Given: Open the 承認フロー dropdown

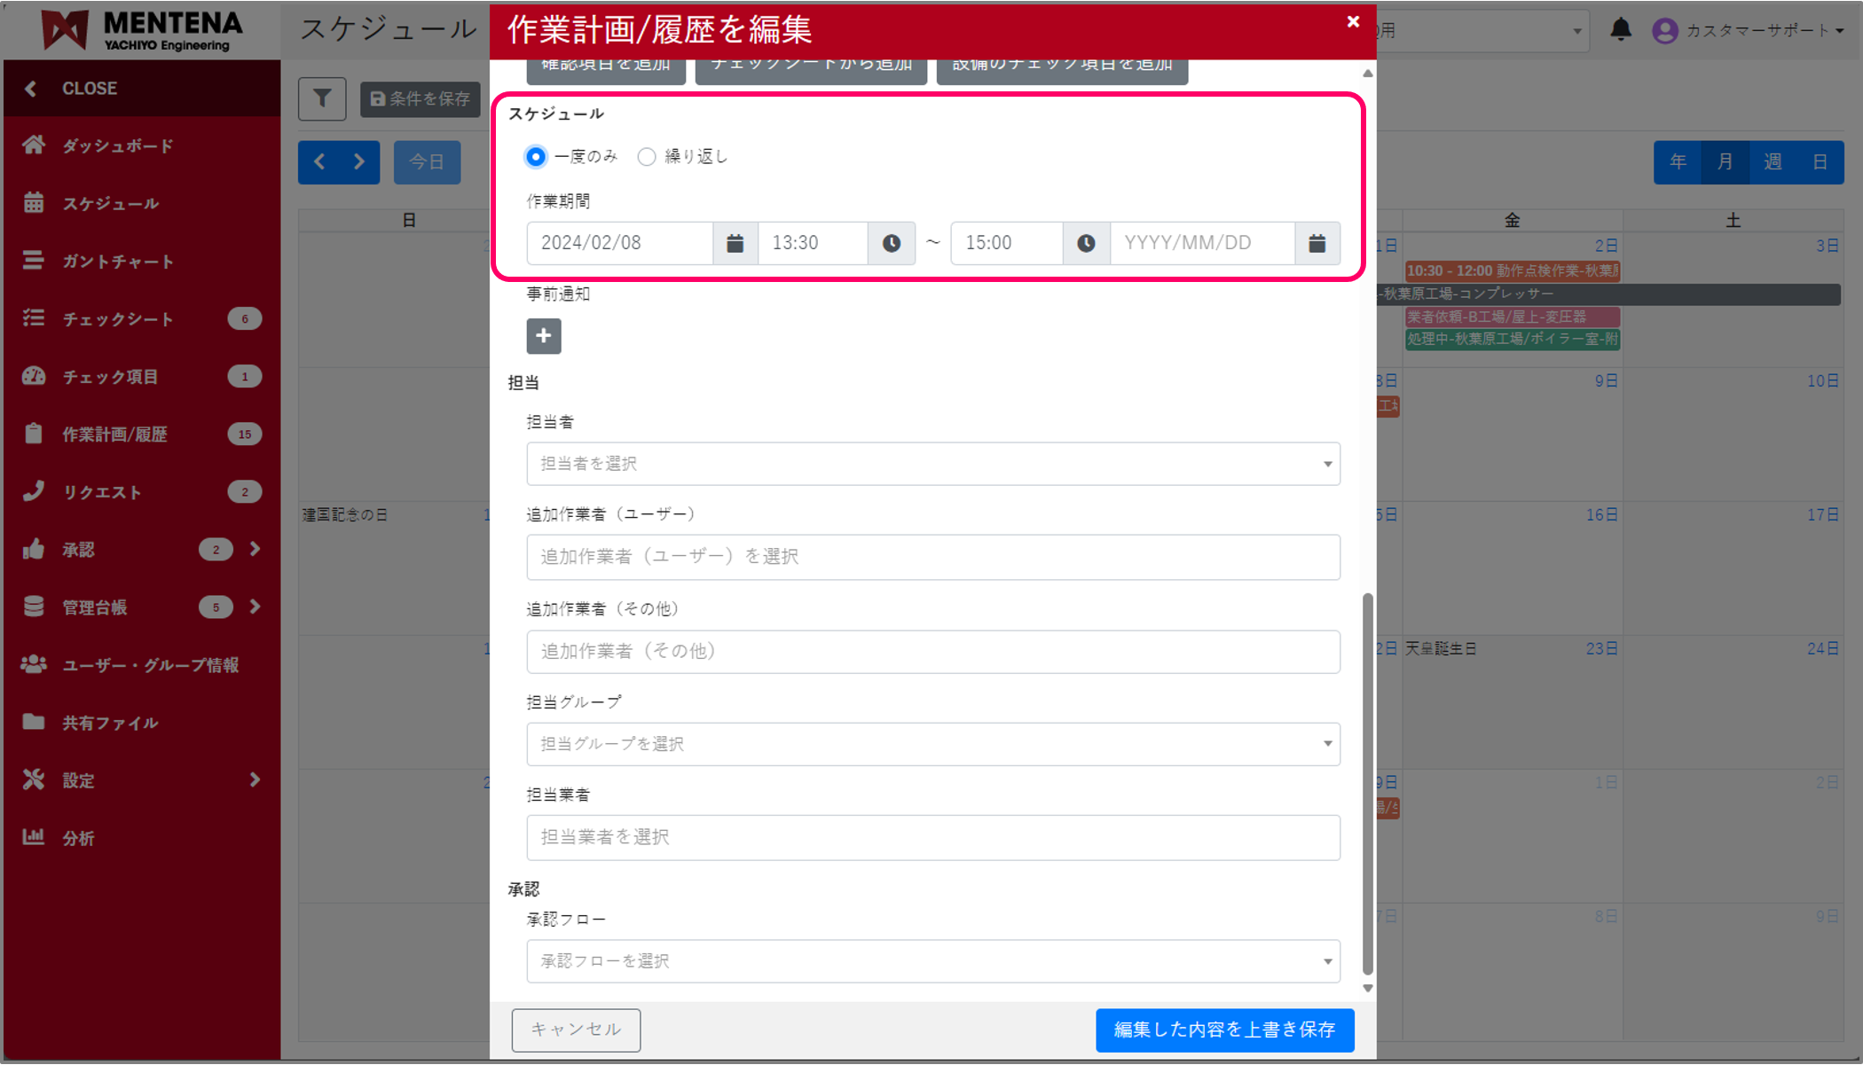Looking at the screenshot, I should [932, 961].
